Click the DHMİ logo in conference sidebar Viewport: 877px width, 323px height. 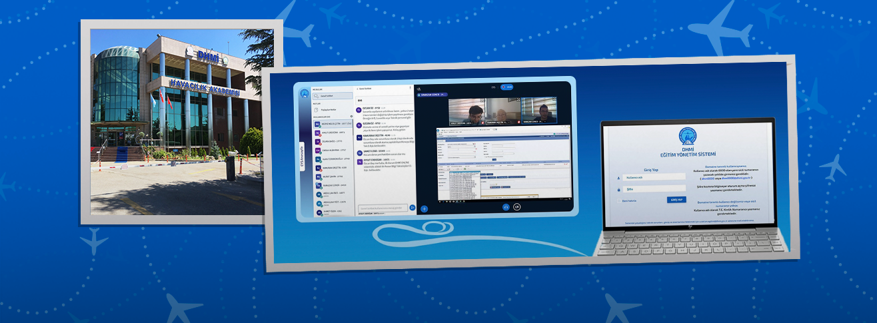pos(305,93)
